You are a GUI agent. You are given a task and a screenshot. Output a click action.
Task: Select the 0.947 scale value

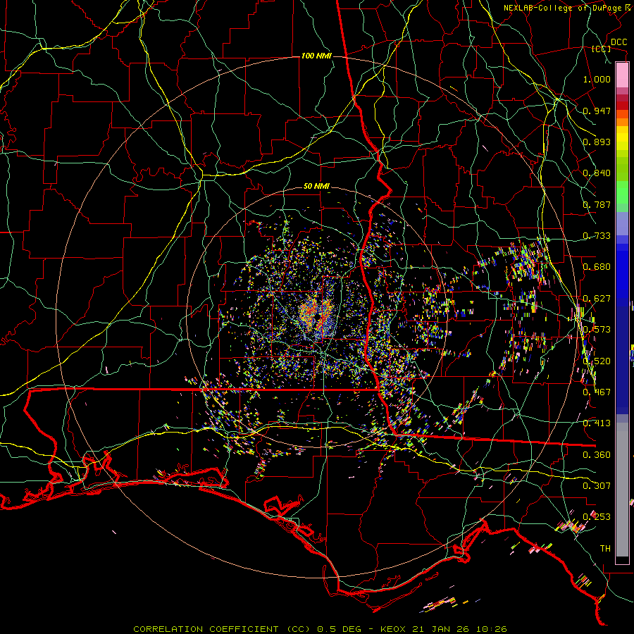[597, 111]
